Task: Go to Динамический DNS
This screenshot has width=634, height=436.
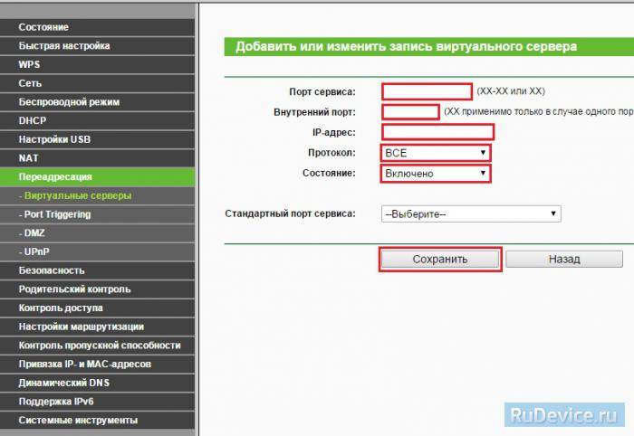Action: click(97, 383)
